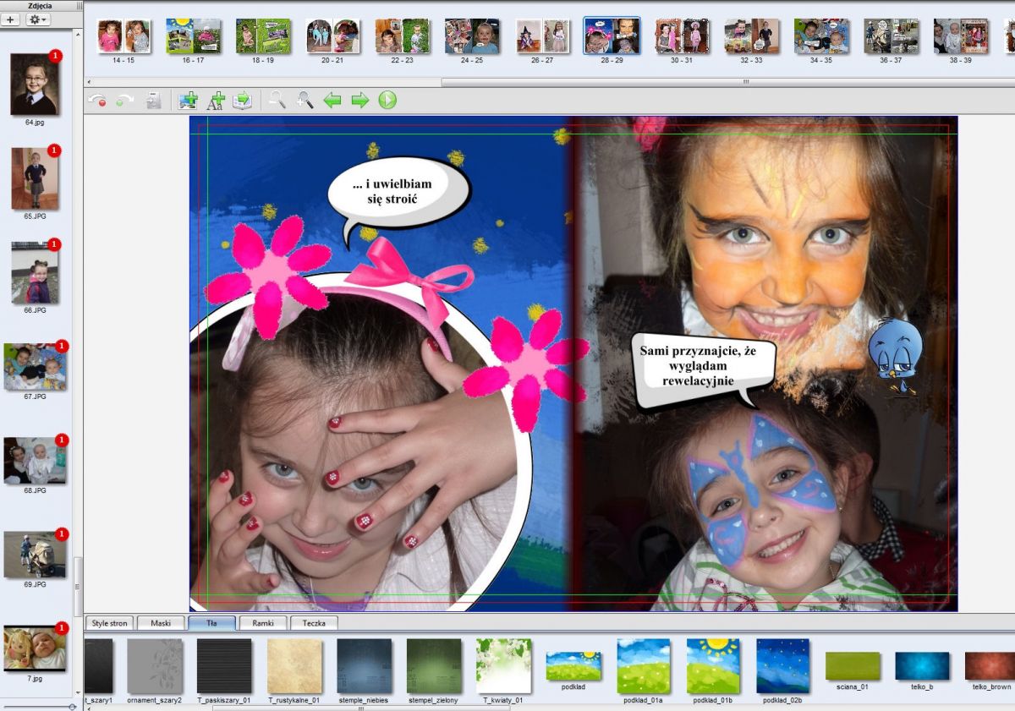Image resolution: width=1015 pixels, height=711 pixels.
Task: Apply the sciana_01 green background
Action: coord(853,666)
